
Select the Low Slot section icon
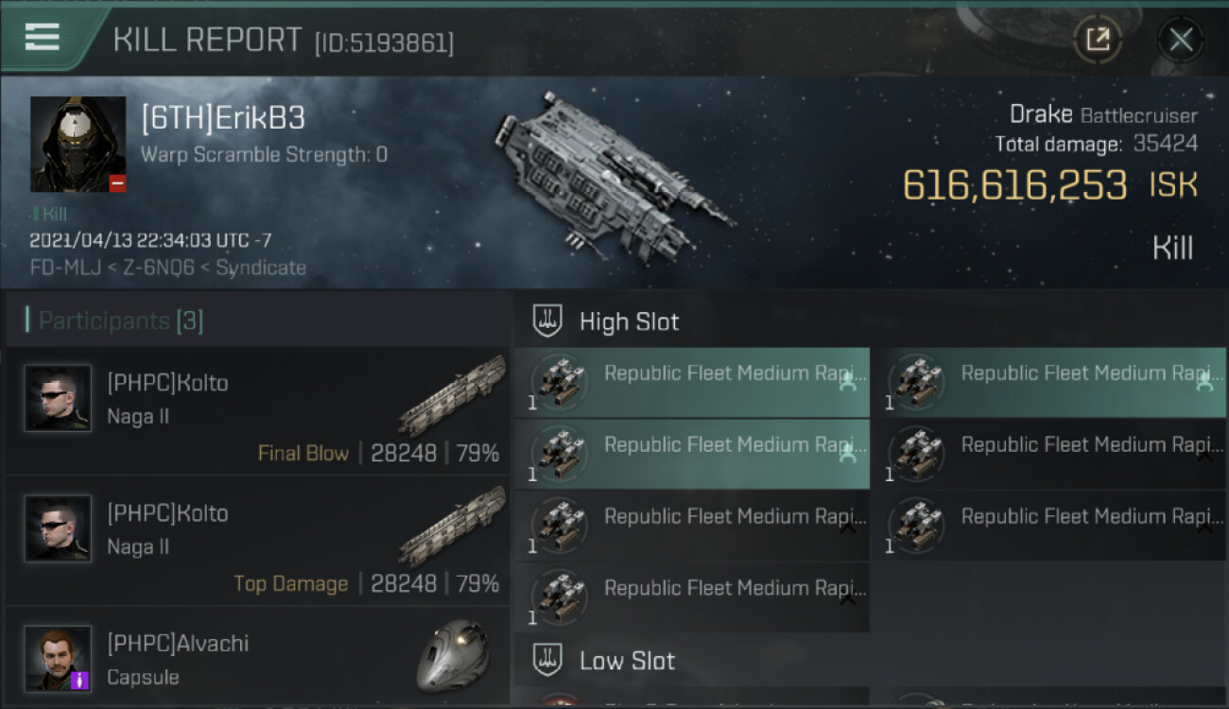click(x=548, y=660)
